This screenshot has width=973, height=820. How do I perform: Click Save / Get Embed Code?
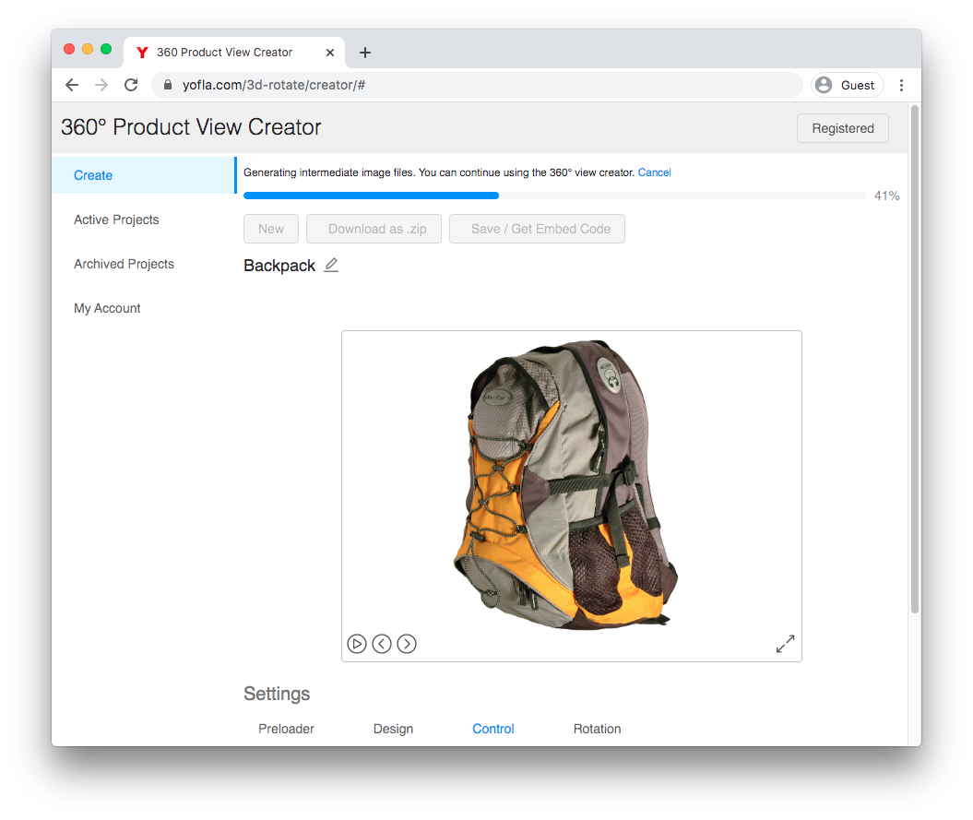pos(537,229)
